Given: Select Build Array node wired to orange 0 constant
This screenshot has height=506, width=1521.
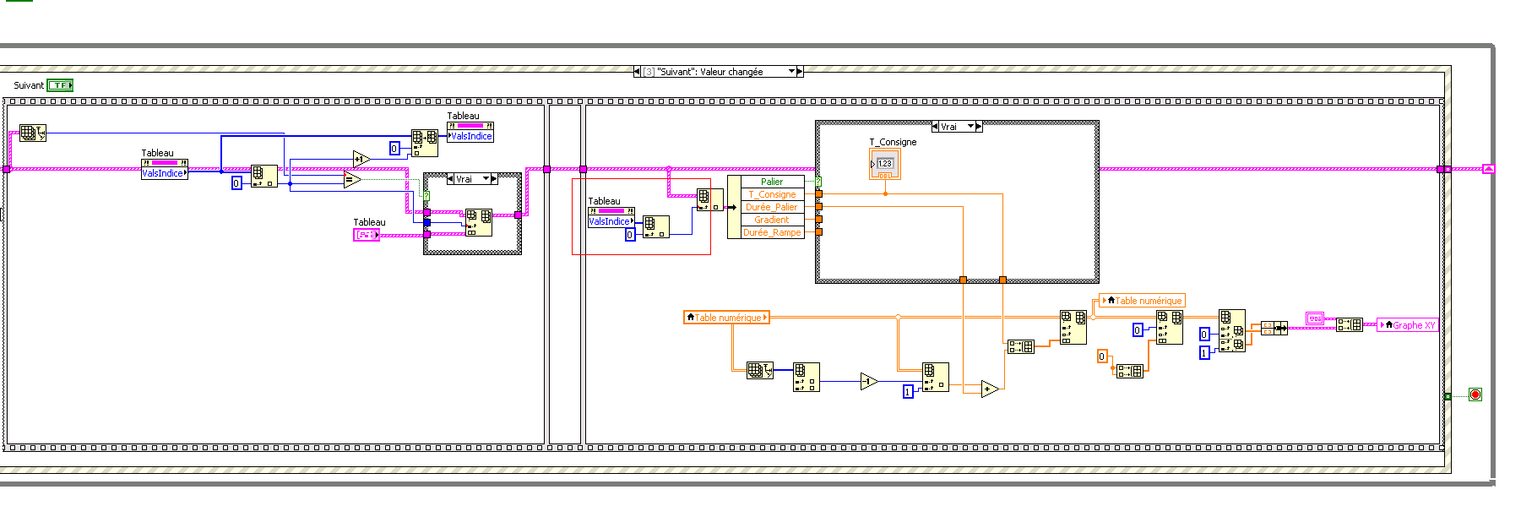Looking at the screenshot, I should [1129, 371].
